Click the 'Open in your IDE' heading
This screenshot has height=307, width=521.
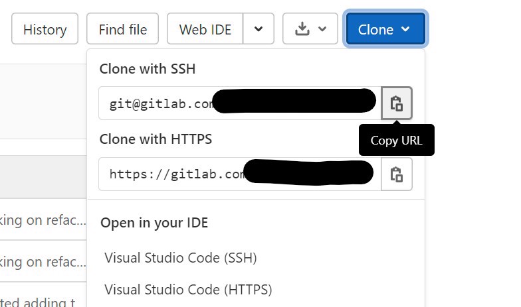(154, 223)
